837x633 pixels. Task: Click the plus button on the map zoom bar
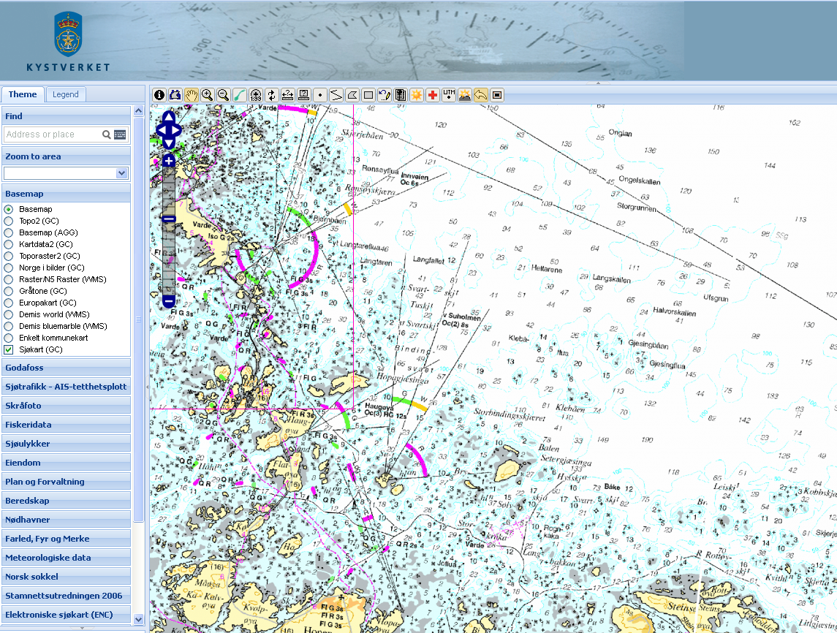169,161
